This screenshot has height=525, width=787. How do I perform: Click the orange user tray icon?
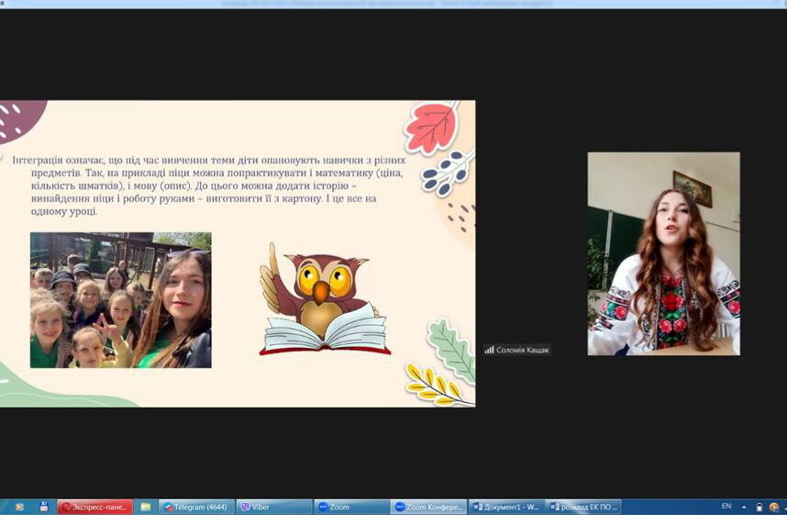(774, 507)
